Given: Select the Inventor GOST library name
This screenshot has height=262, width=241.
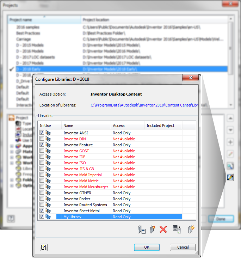Looking at the screenshot, I should [76, 151].
